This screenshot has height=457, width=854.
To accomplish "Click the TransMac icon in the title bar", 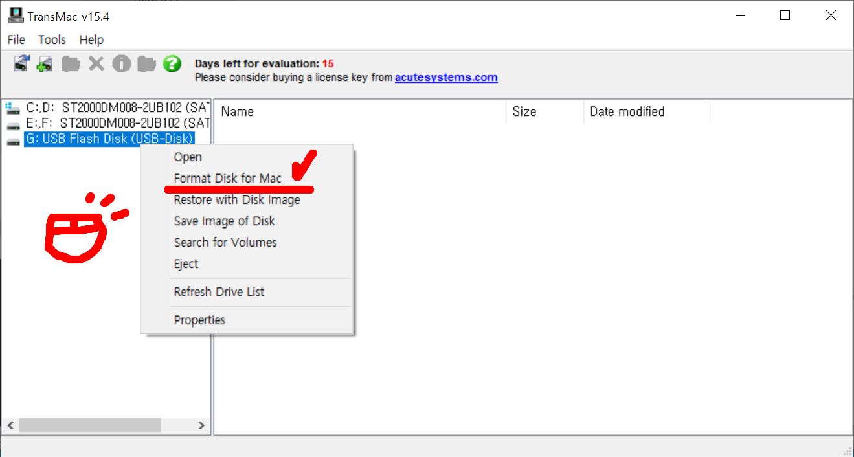I will click(x=15, y=16).
